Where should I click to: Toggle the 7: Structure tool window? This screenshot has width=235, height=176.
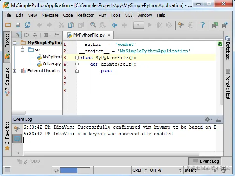click(7, 82)
